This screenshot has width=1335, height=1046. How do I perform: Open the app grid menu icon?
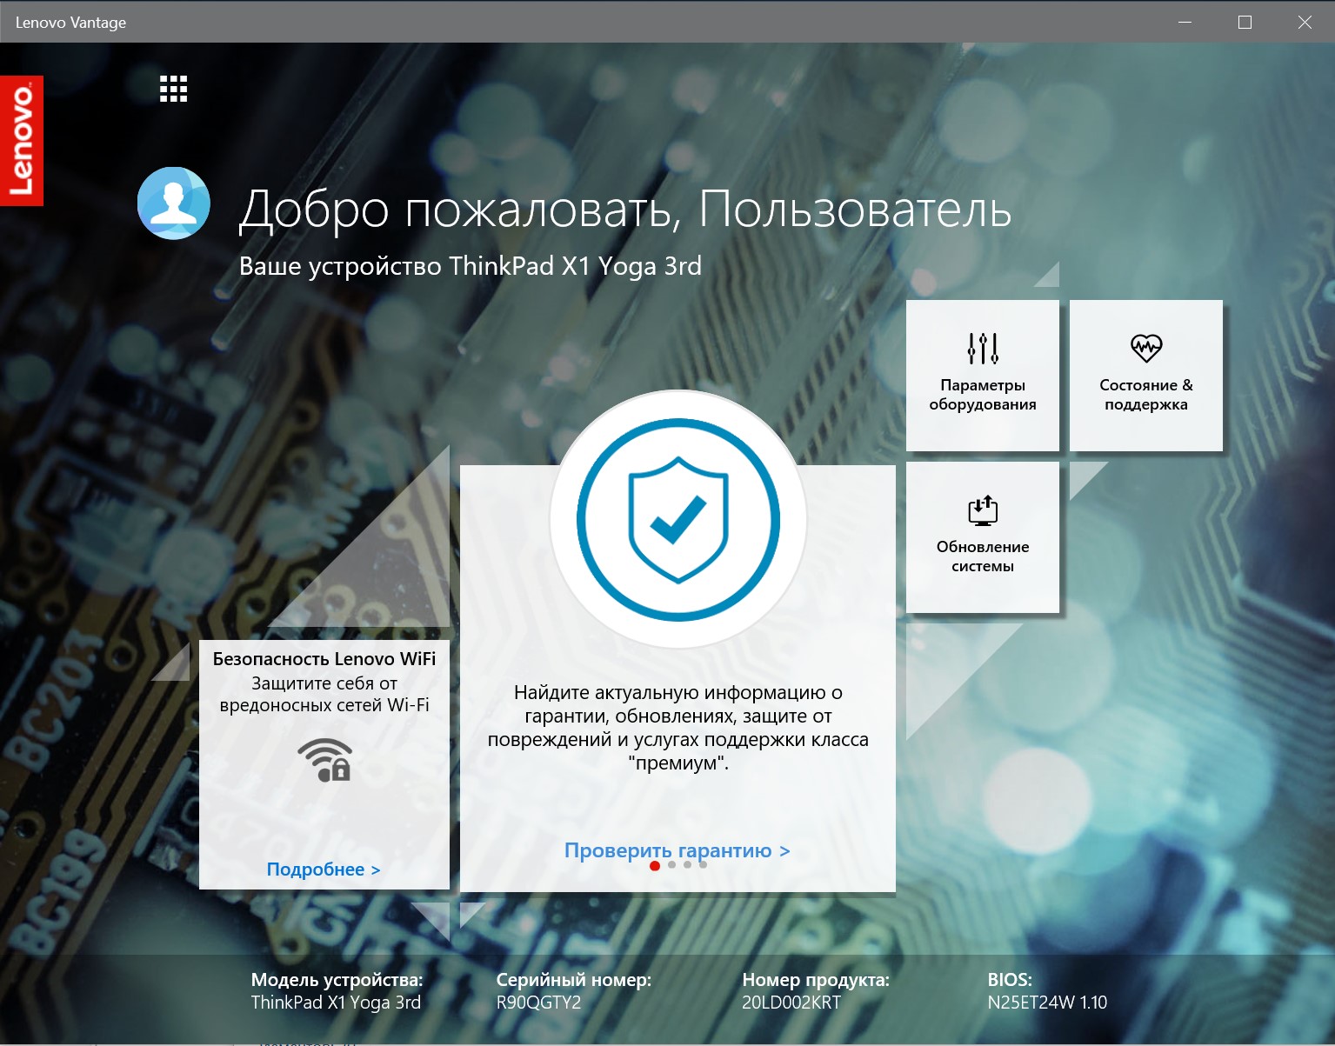pyautogui.click(x=174, y=89)
